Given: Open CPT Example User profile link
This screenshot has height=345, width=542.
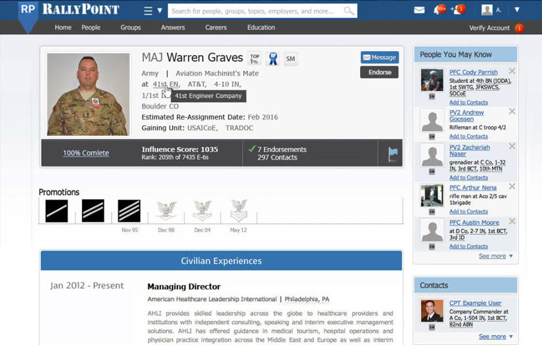Looking at the screenshot, I should (x=475, y=303).
